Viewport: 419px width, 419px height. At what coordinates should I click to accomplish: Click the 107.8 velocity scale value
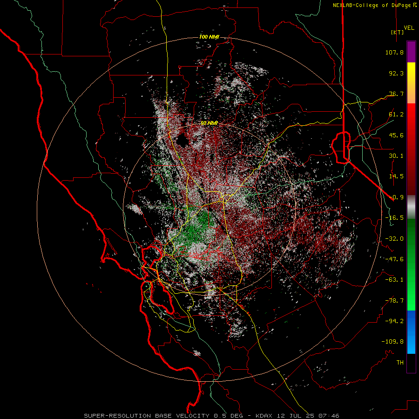click(x=394, y=52)
